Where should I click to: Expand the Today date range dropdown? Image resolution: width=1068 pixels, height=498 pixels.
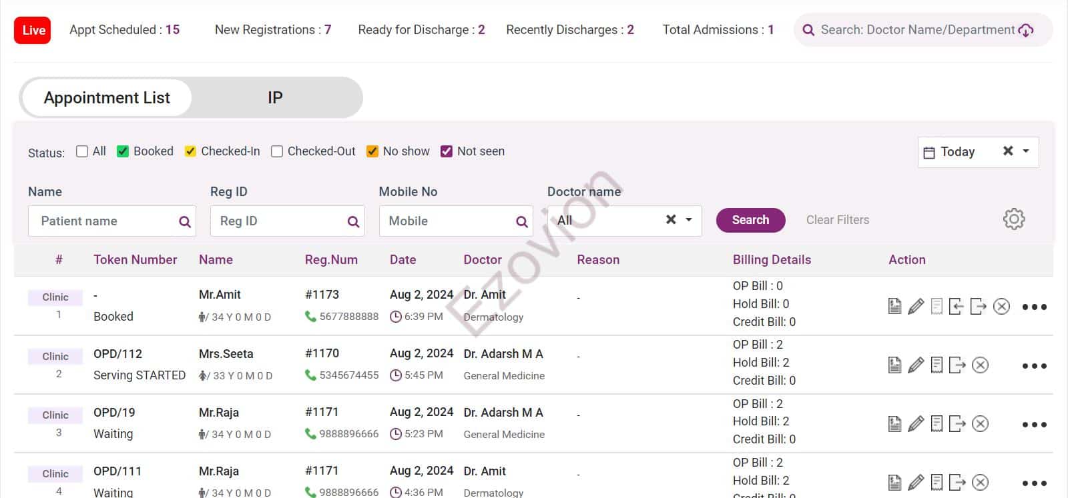(1026, 151)
